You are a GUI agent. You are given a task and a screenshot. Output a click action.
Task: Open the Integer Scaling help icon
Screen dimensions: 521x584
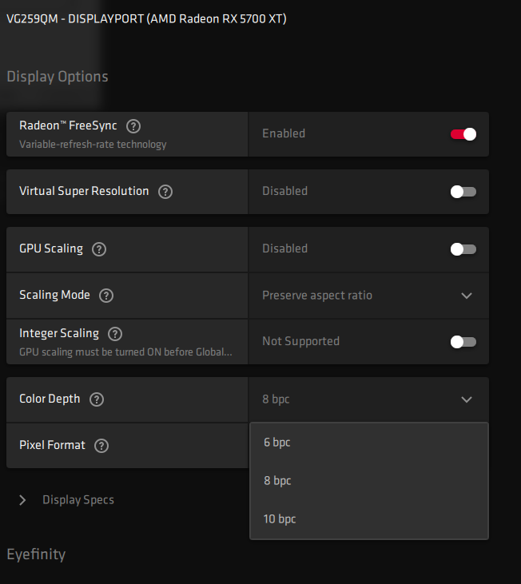tap(115, 334)
